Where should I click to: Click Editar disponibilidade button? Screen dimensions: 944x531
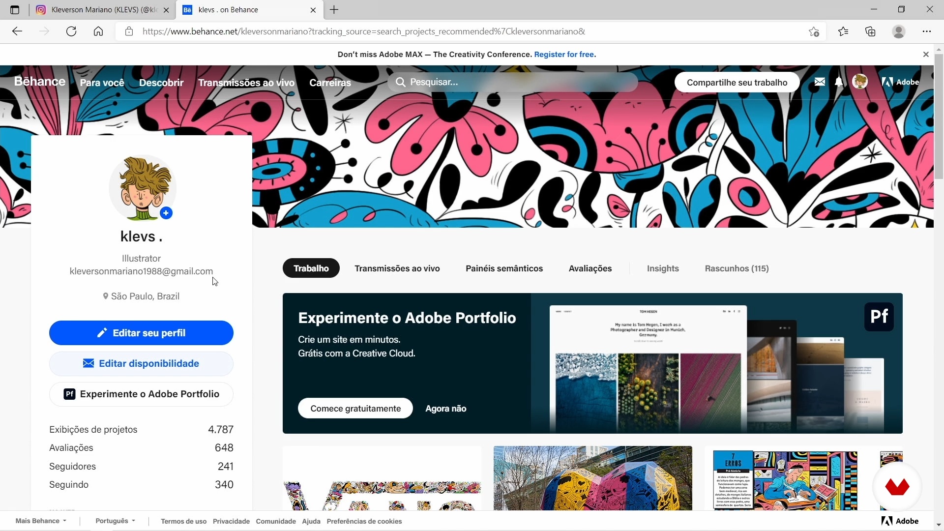pyautogui.click(x=141, y=363)
